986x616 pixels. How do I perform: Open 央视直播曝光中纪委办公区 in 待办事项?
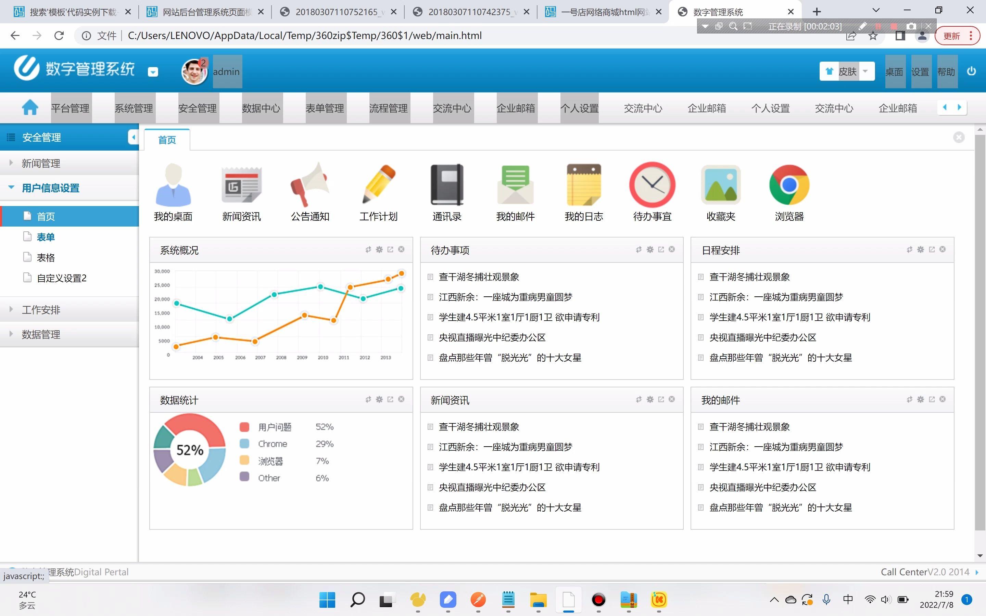pyautogui.click(x=492, y=337)
